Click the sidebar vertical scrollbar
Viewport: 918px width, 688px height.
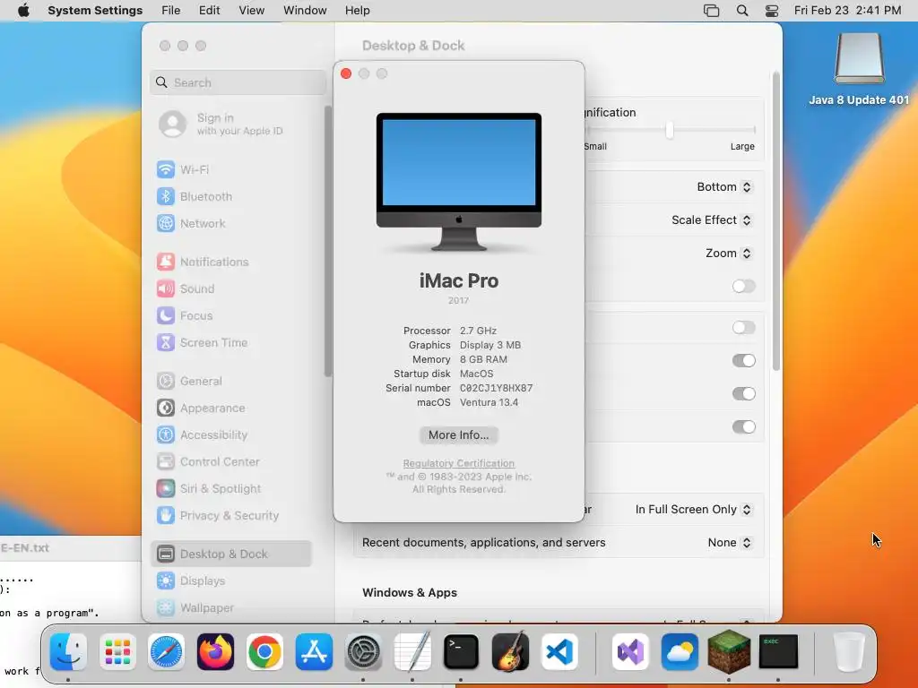[328, 241]
